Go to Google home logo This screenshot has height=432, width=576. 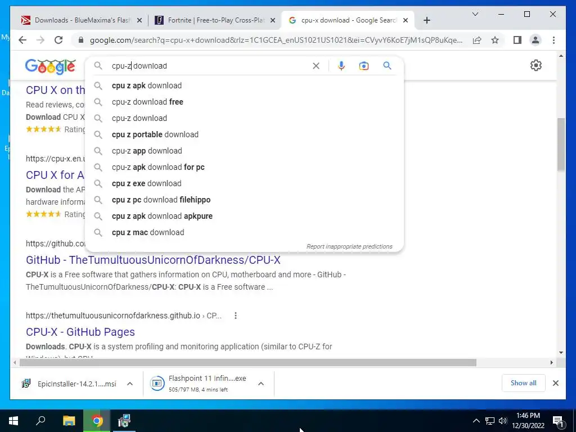click(50, 66)
